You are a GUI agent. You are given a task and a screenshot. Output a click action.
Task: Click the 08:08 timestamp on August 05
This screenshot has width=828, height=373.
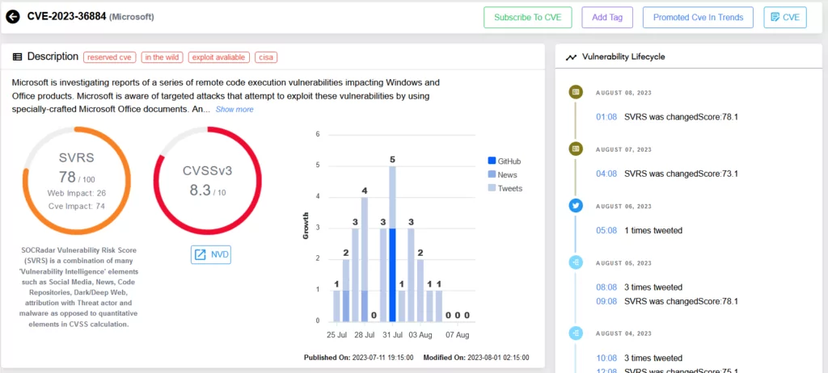[x=606, y=287]
